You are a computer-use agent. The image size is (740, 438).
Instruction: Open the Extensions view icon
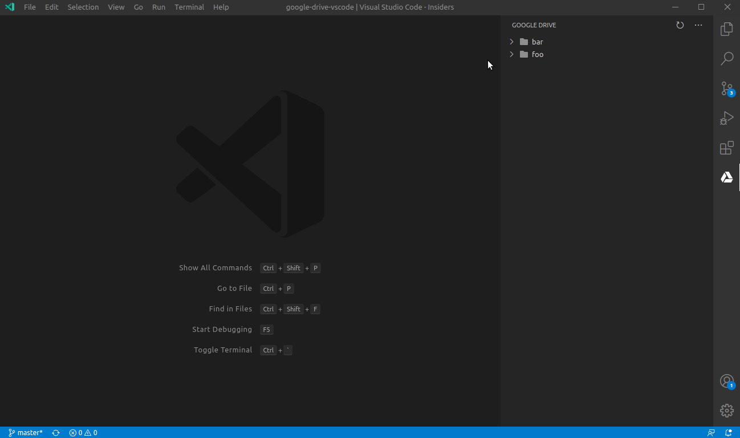(726, 148)
